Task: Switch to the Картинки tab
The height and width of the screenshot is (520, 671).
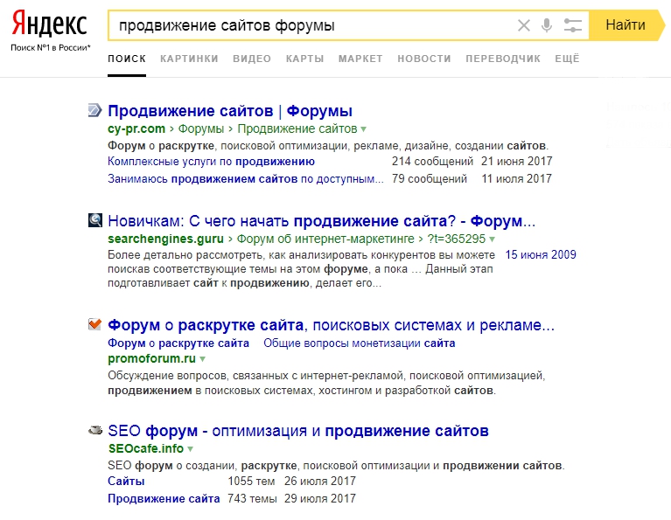Action: 189,59
